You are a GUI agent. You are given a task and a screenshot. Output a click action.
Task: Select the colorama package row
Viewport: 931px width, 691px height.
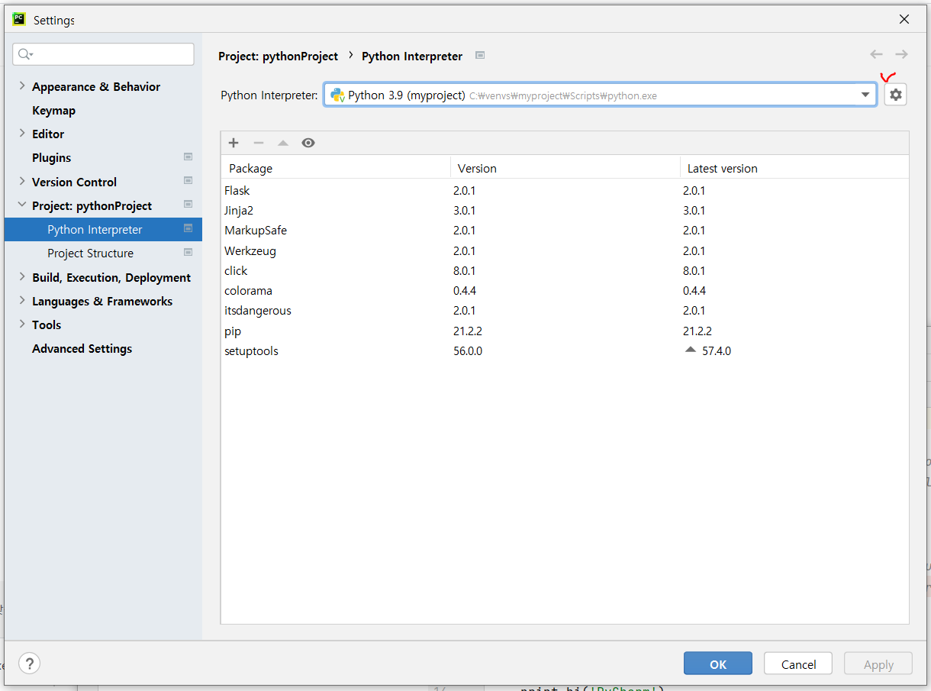pyautogui.click(x=565, y=291)
